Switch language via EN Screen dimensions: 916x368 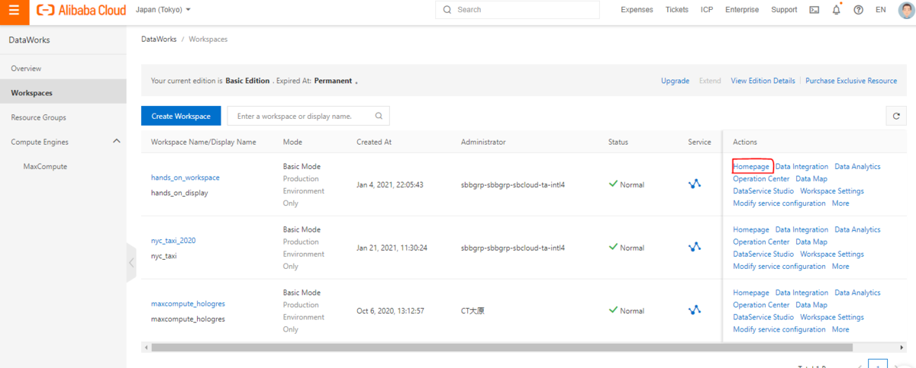[x=881, y=10]
